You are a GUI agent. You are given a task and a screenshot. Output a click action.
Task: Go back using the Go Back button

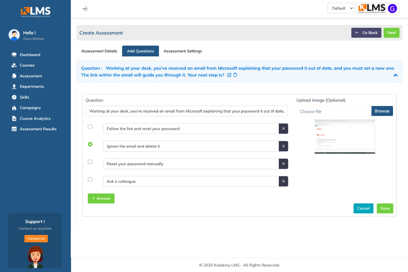tap(366, 33)
